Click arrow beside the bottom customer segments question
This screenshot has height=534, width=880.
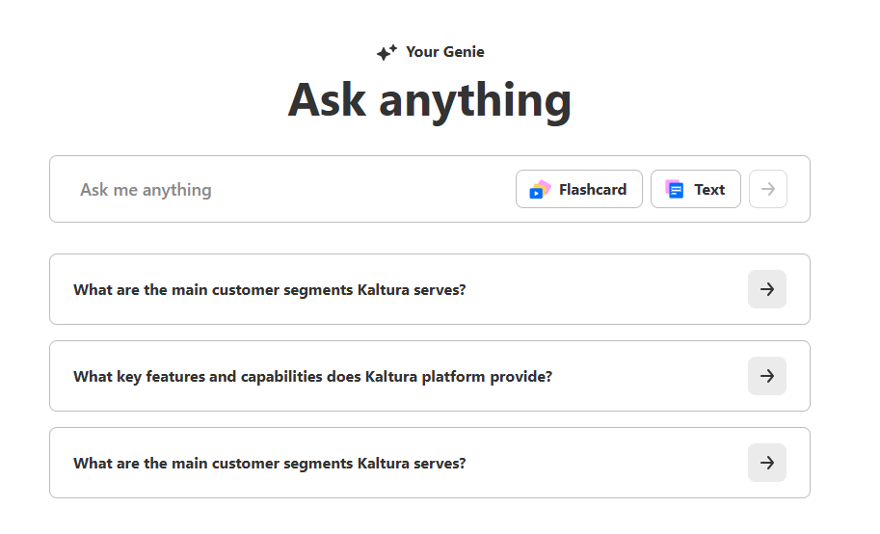pos(767,463)
